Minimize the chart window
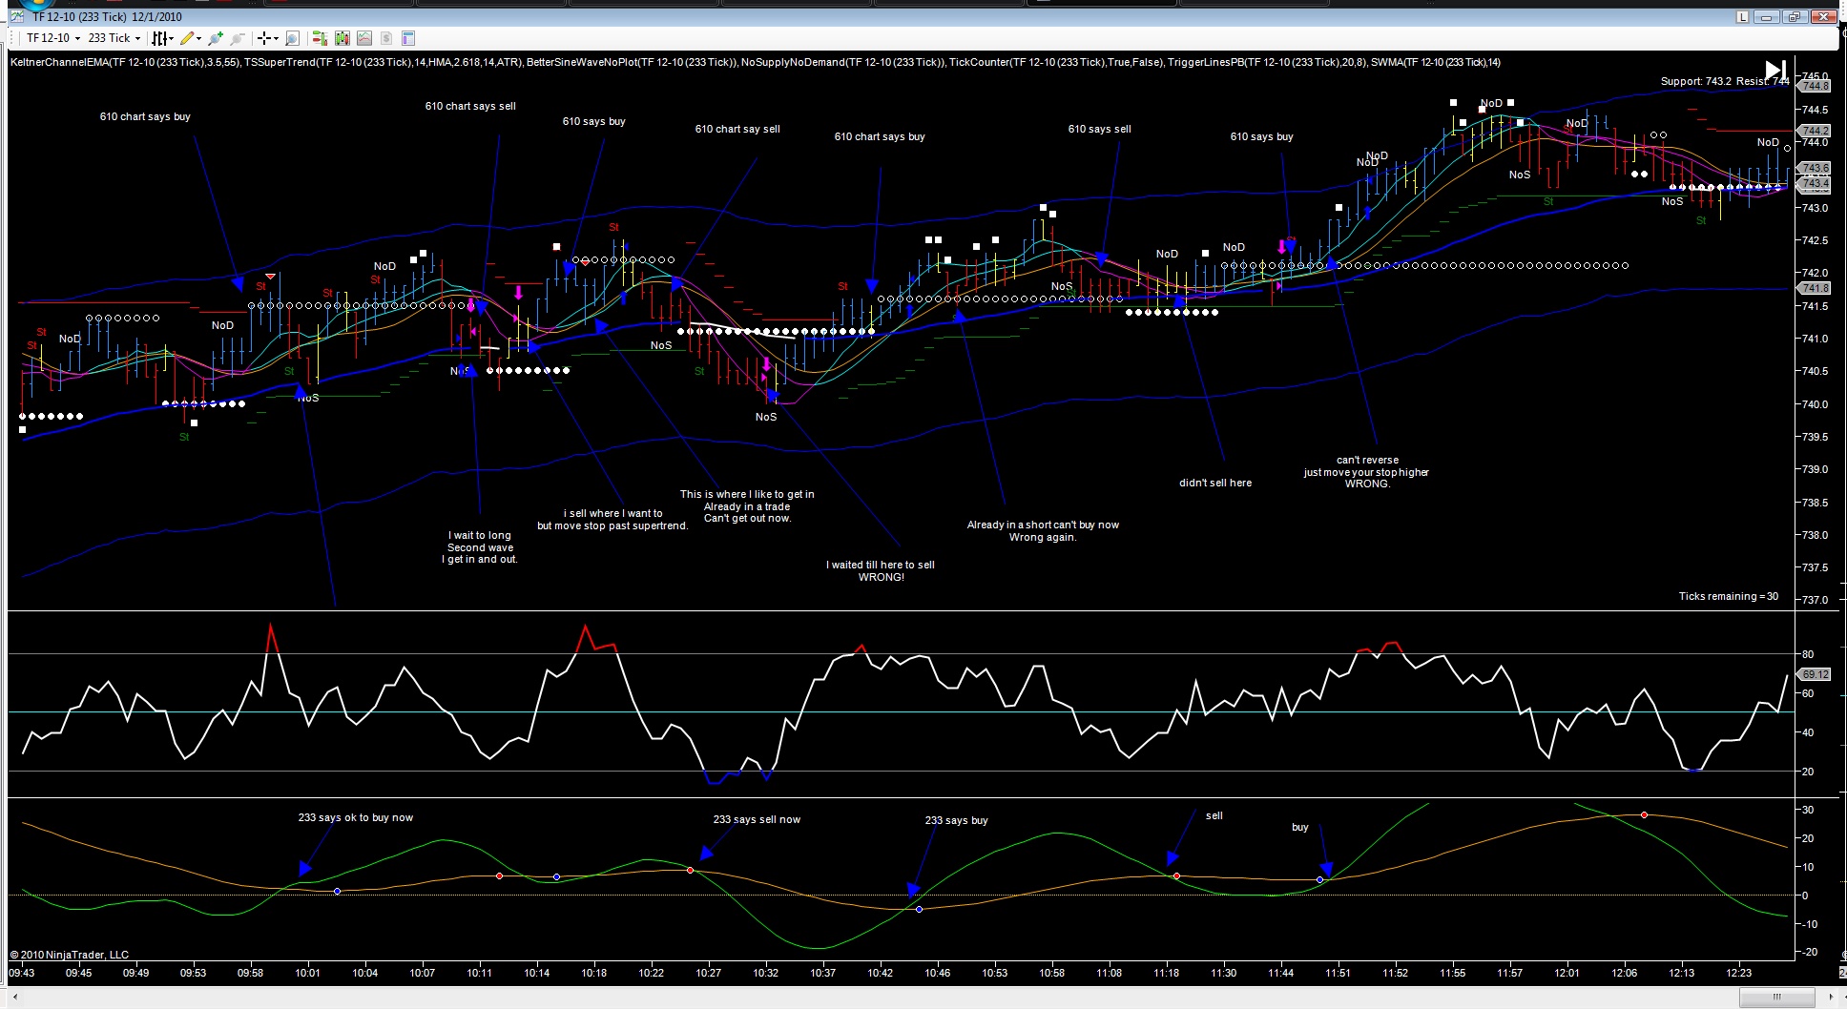This screenshot has width=1847, height=1009. click(x=1767, y=17)
